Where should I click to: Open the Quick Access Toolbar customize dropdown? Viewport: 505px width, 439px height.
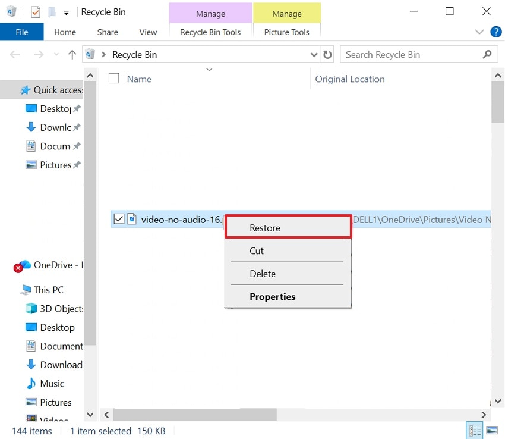click(65, 11)
